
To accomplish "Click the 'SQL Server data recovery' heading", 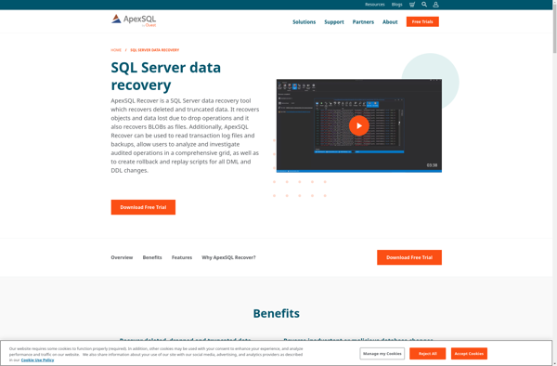I will (x=165, y=76).
